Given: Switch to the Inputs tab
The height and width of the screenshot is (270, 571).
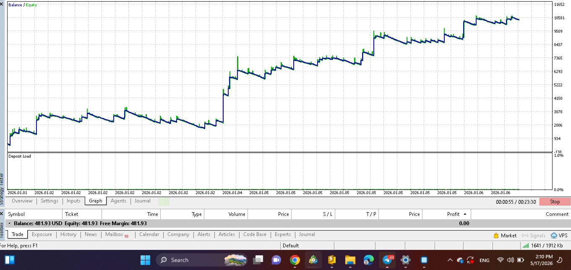Looking at the screenshot, I should (x=73, y=201).
